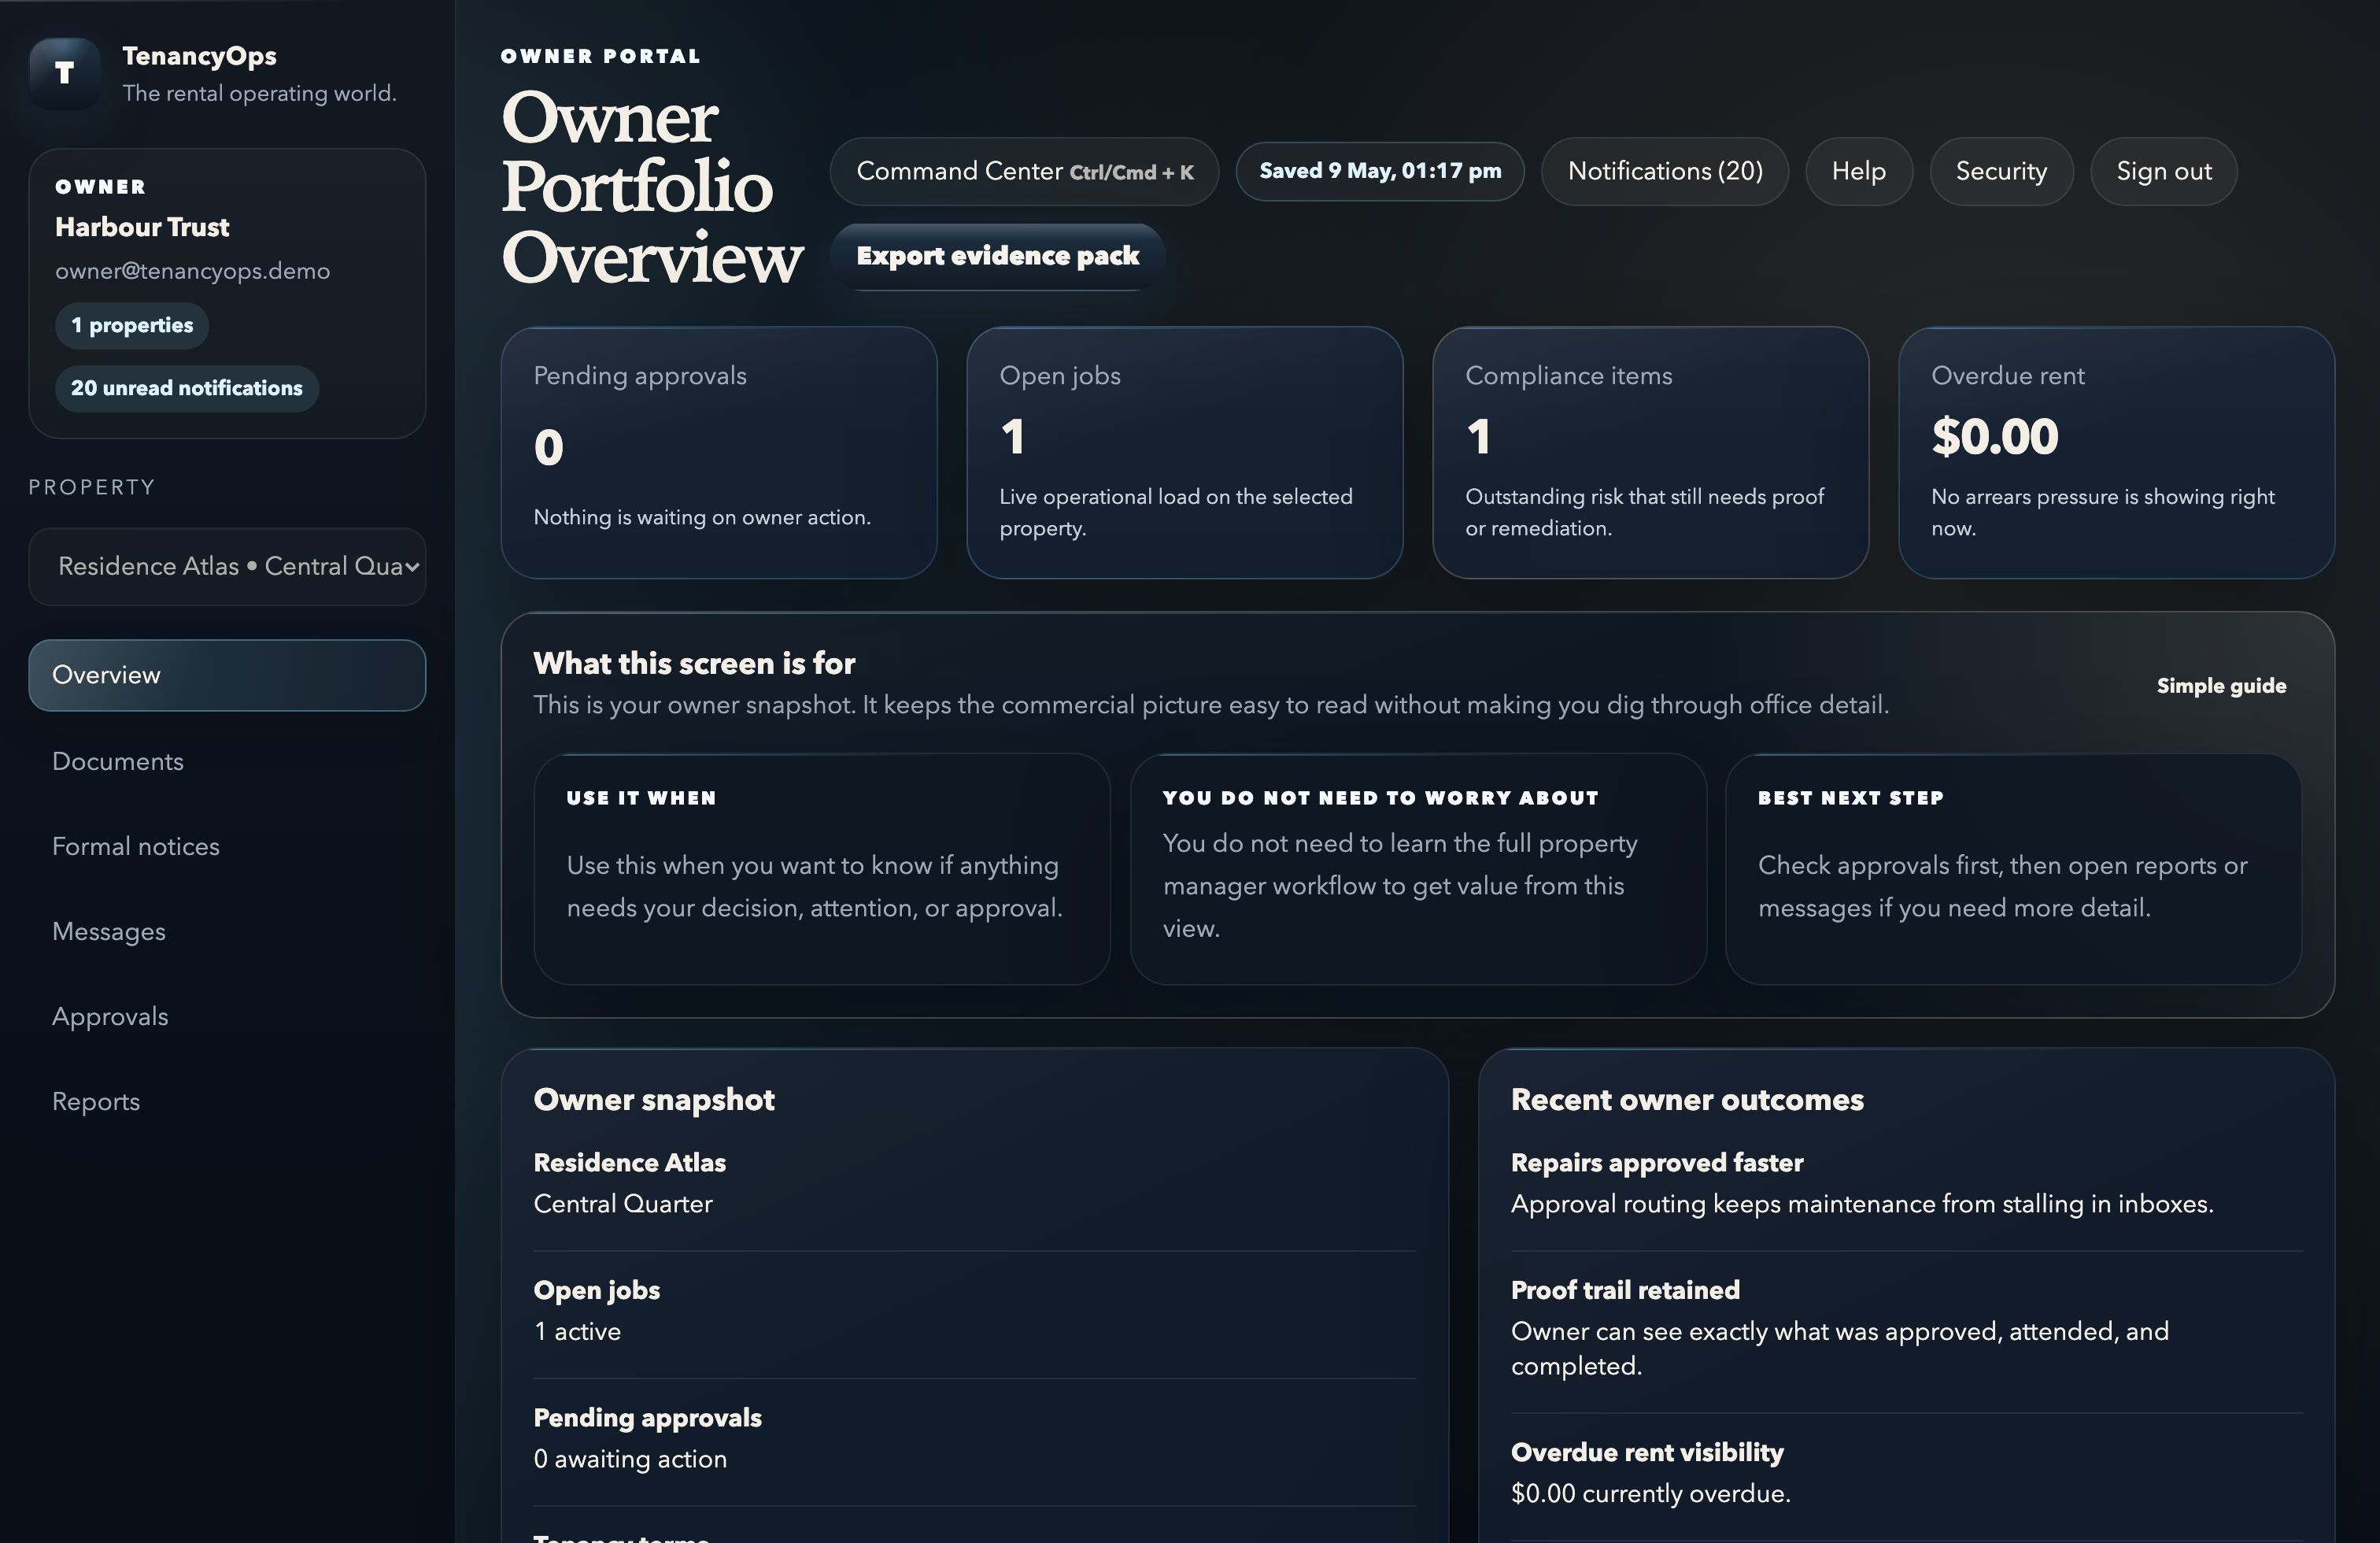
Task: Open the Command Center button
Action: [x=1024, y=171]
